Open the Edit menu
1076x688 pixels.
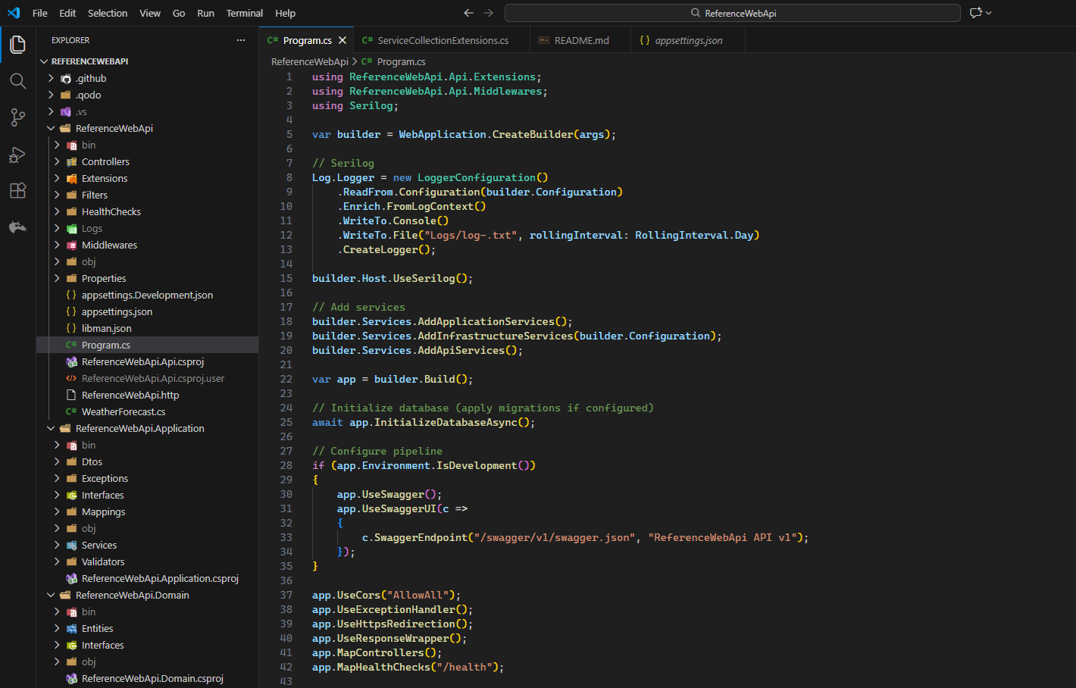(67, 13)
